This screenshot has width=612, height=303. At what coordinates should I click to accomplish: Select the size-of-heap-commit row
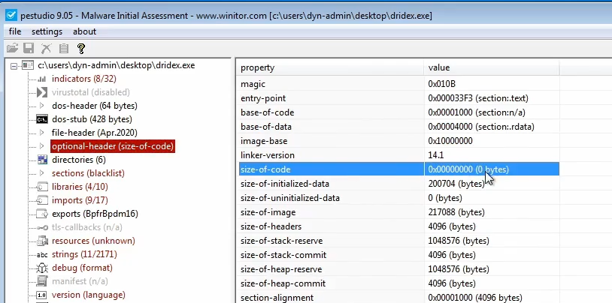[398, 283]
